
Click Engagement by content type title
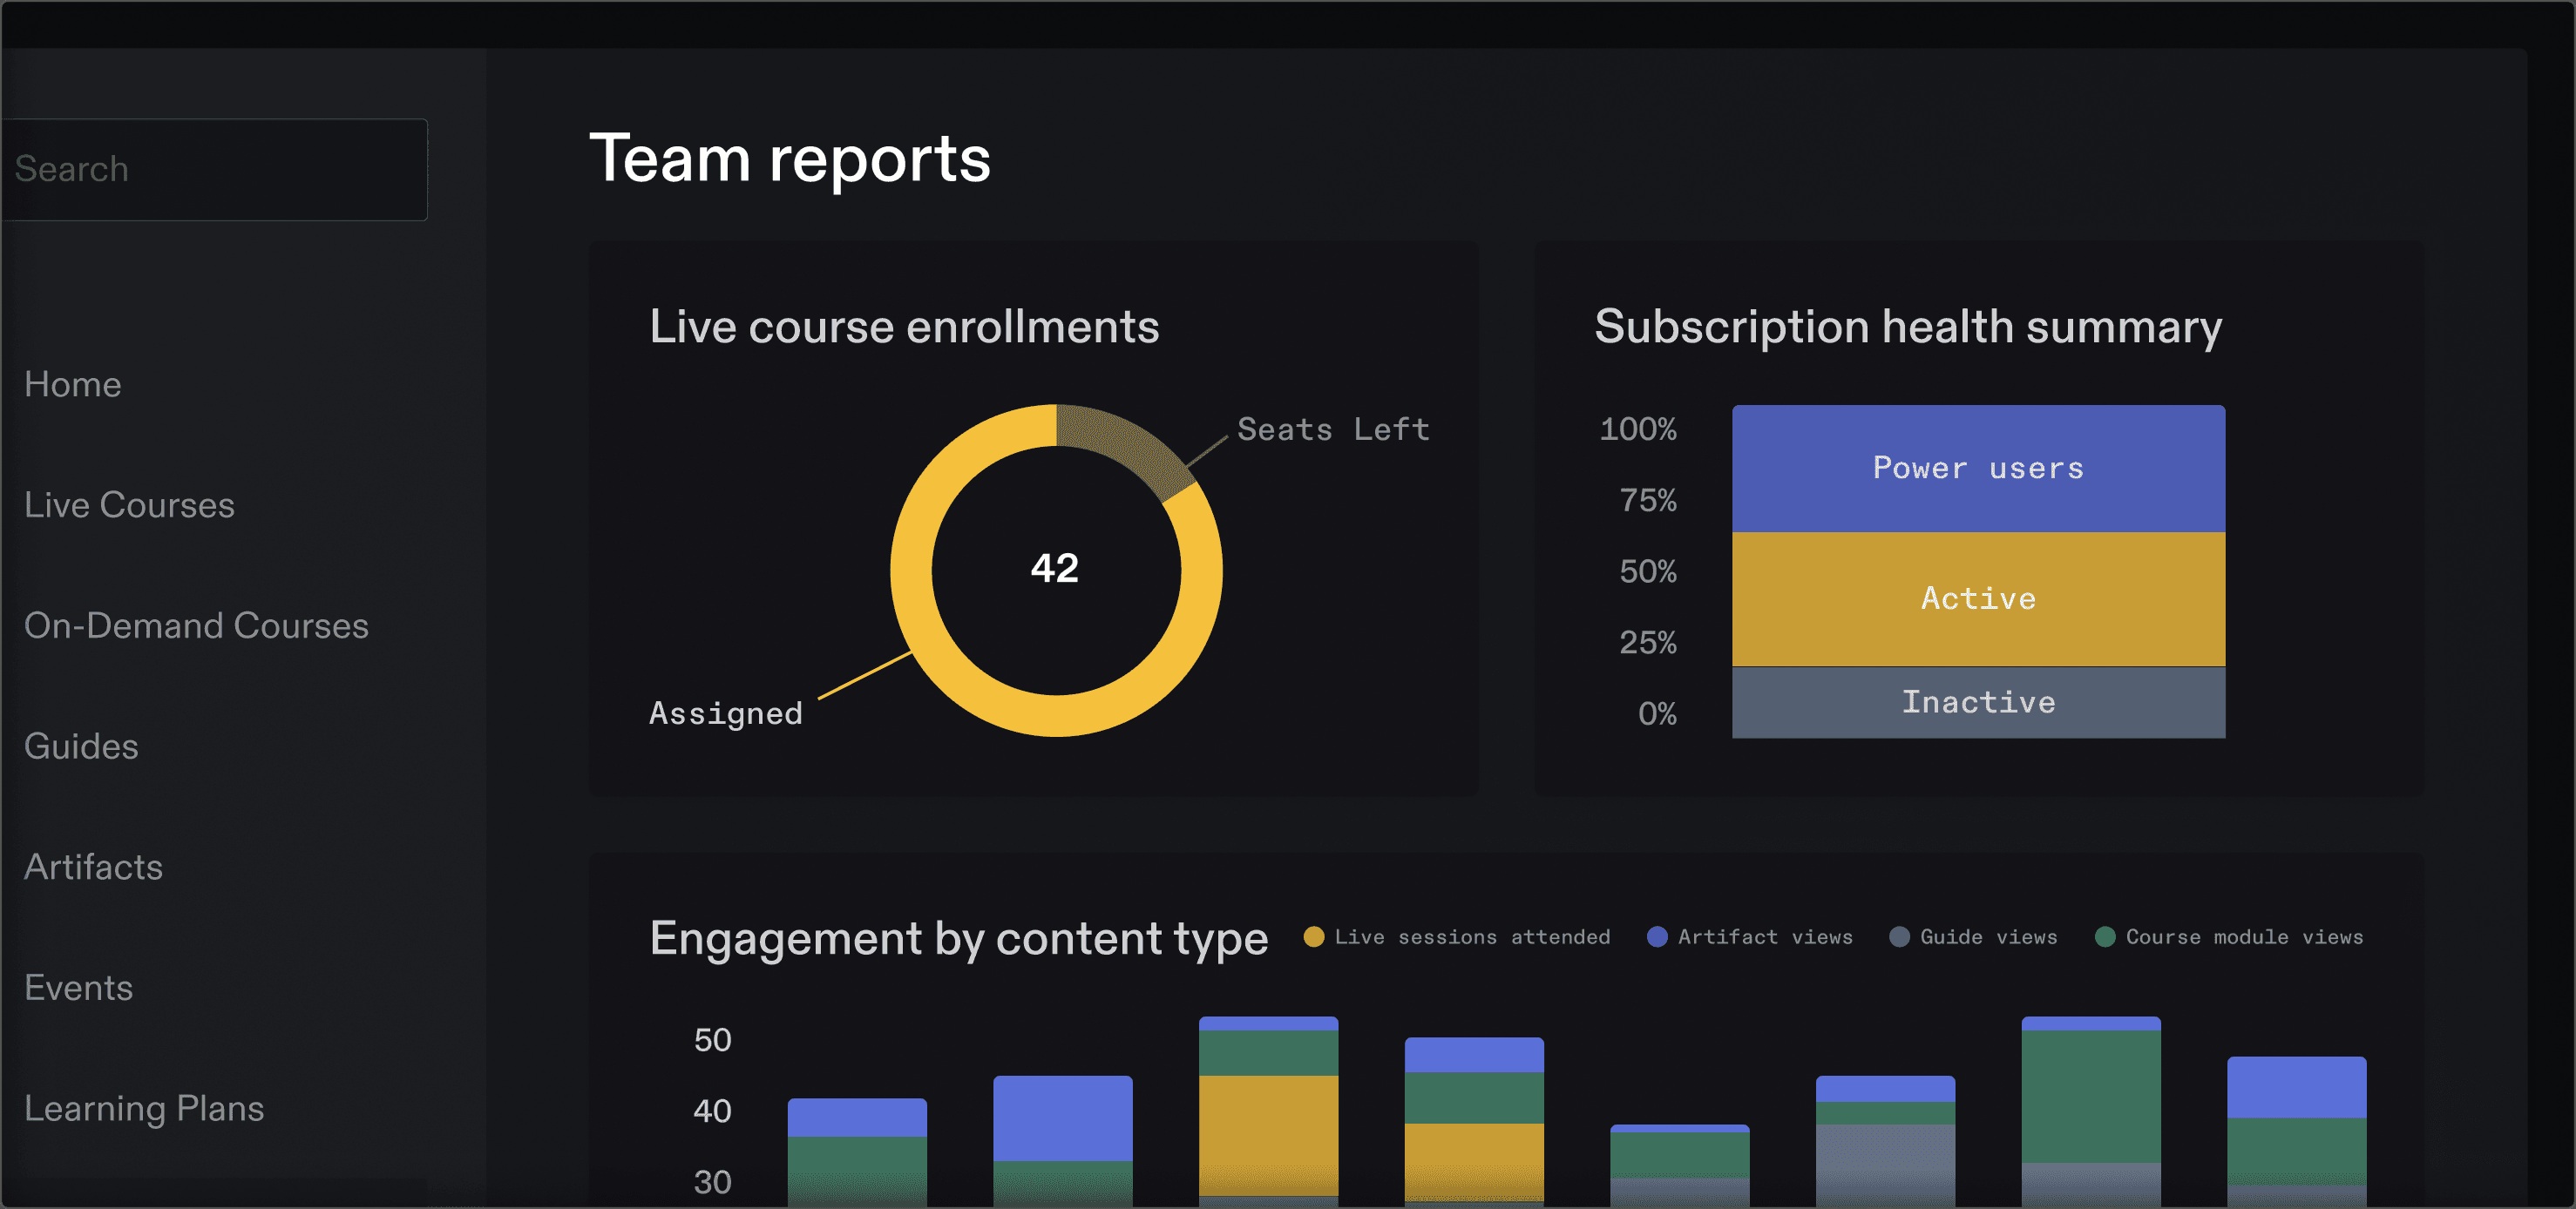[x=959, y=939]
